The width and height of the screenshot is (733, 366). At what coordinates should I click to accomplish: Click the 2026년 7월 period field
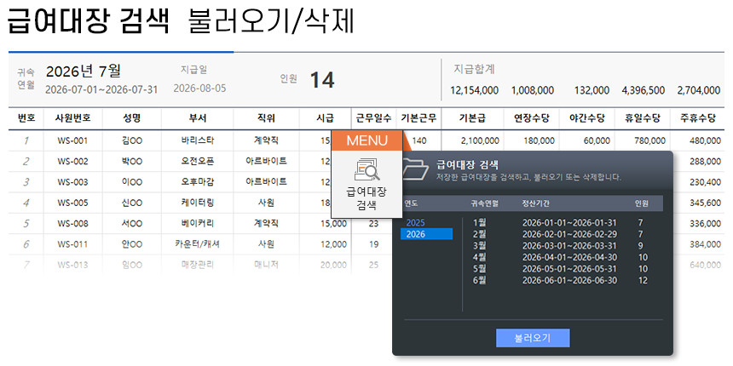[x=84, y=71]
